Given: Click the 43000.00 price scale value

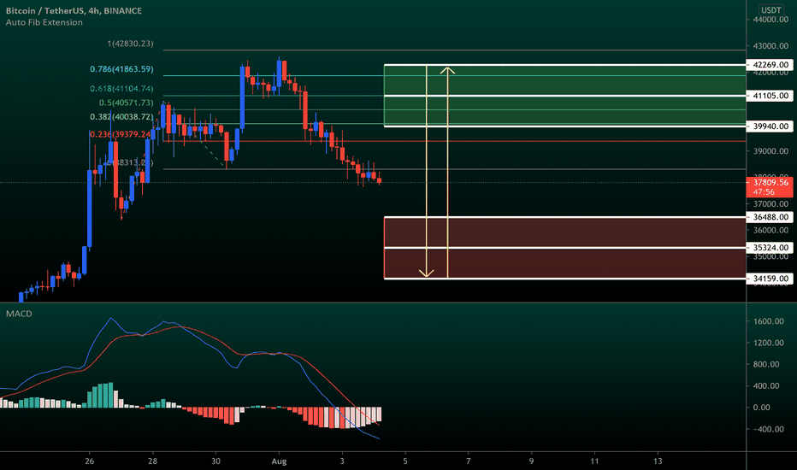Looking at the screenshot, I should (x=770, y=46).
